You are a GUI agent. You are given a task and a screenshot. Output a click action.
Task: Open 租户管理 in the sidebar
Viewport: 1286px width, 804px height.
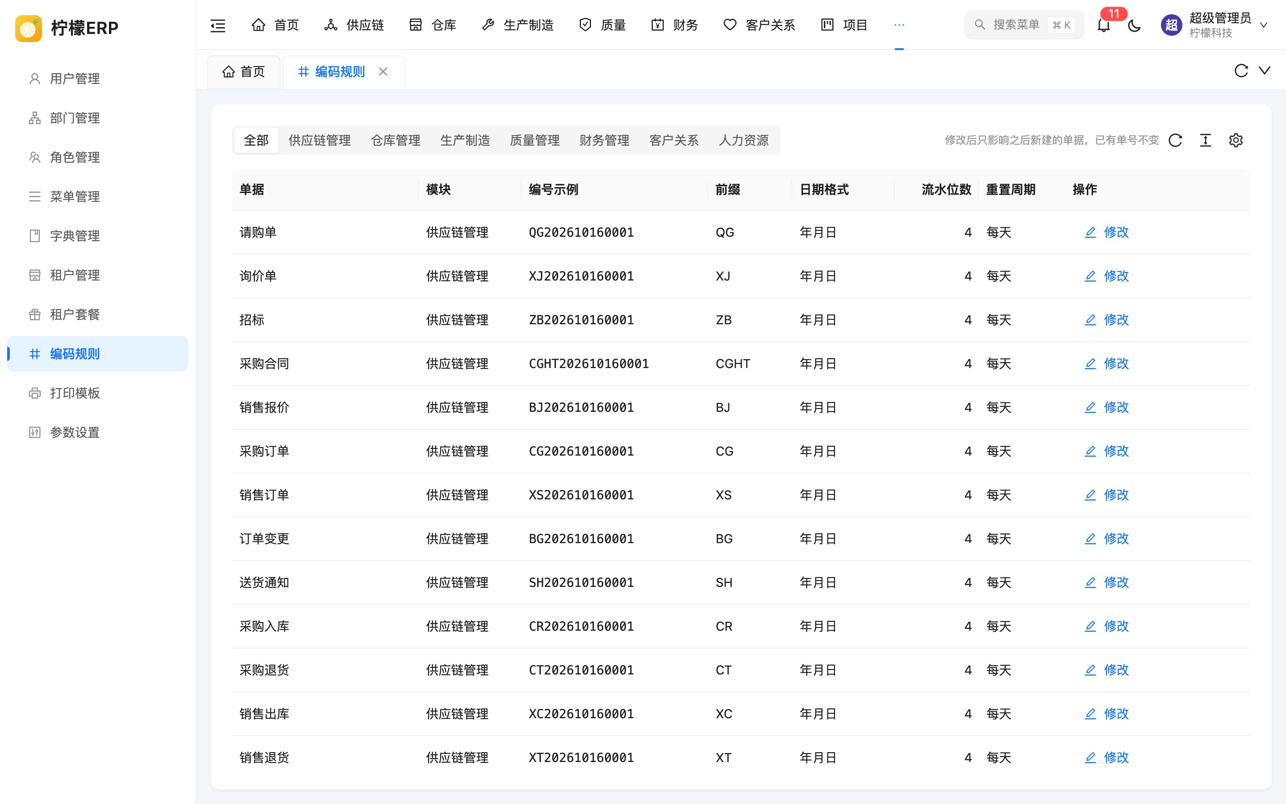[98, 276]
